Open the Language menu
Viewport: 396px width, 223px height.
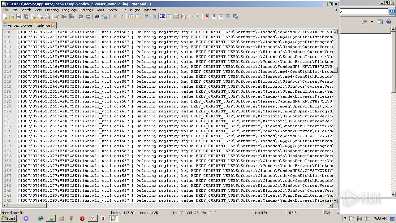point(69,10)
